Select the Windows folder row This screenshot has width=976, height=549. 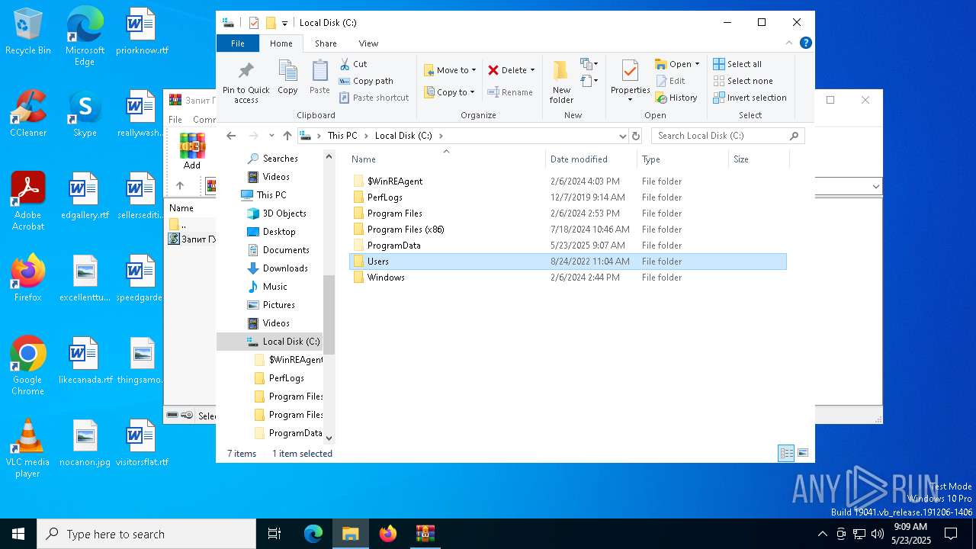pos(568,278)
